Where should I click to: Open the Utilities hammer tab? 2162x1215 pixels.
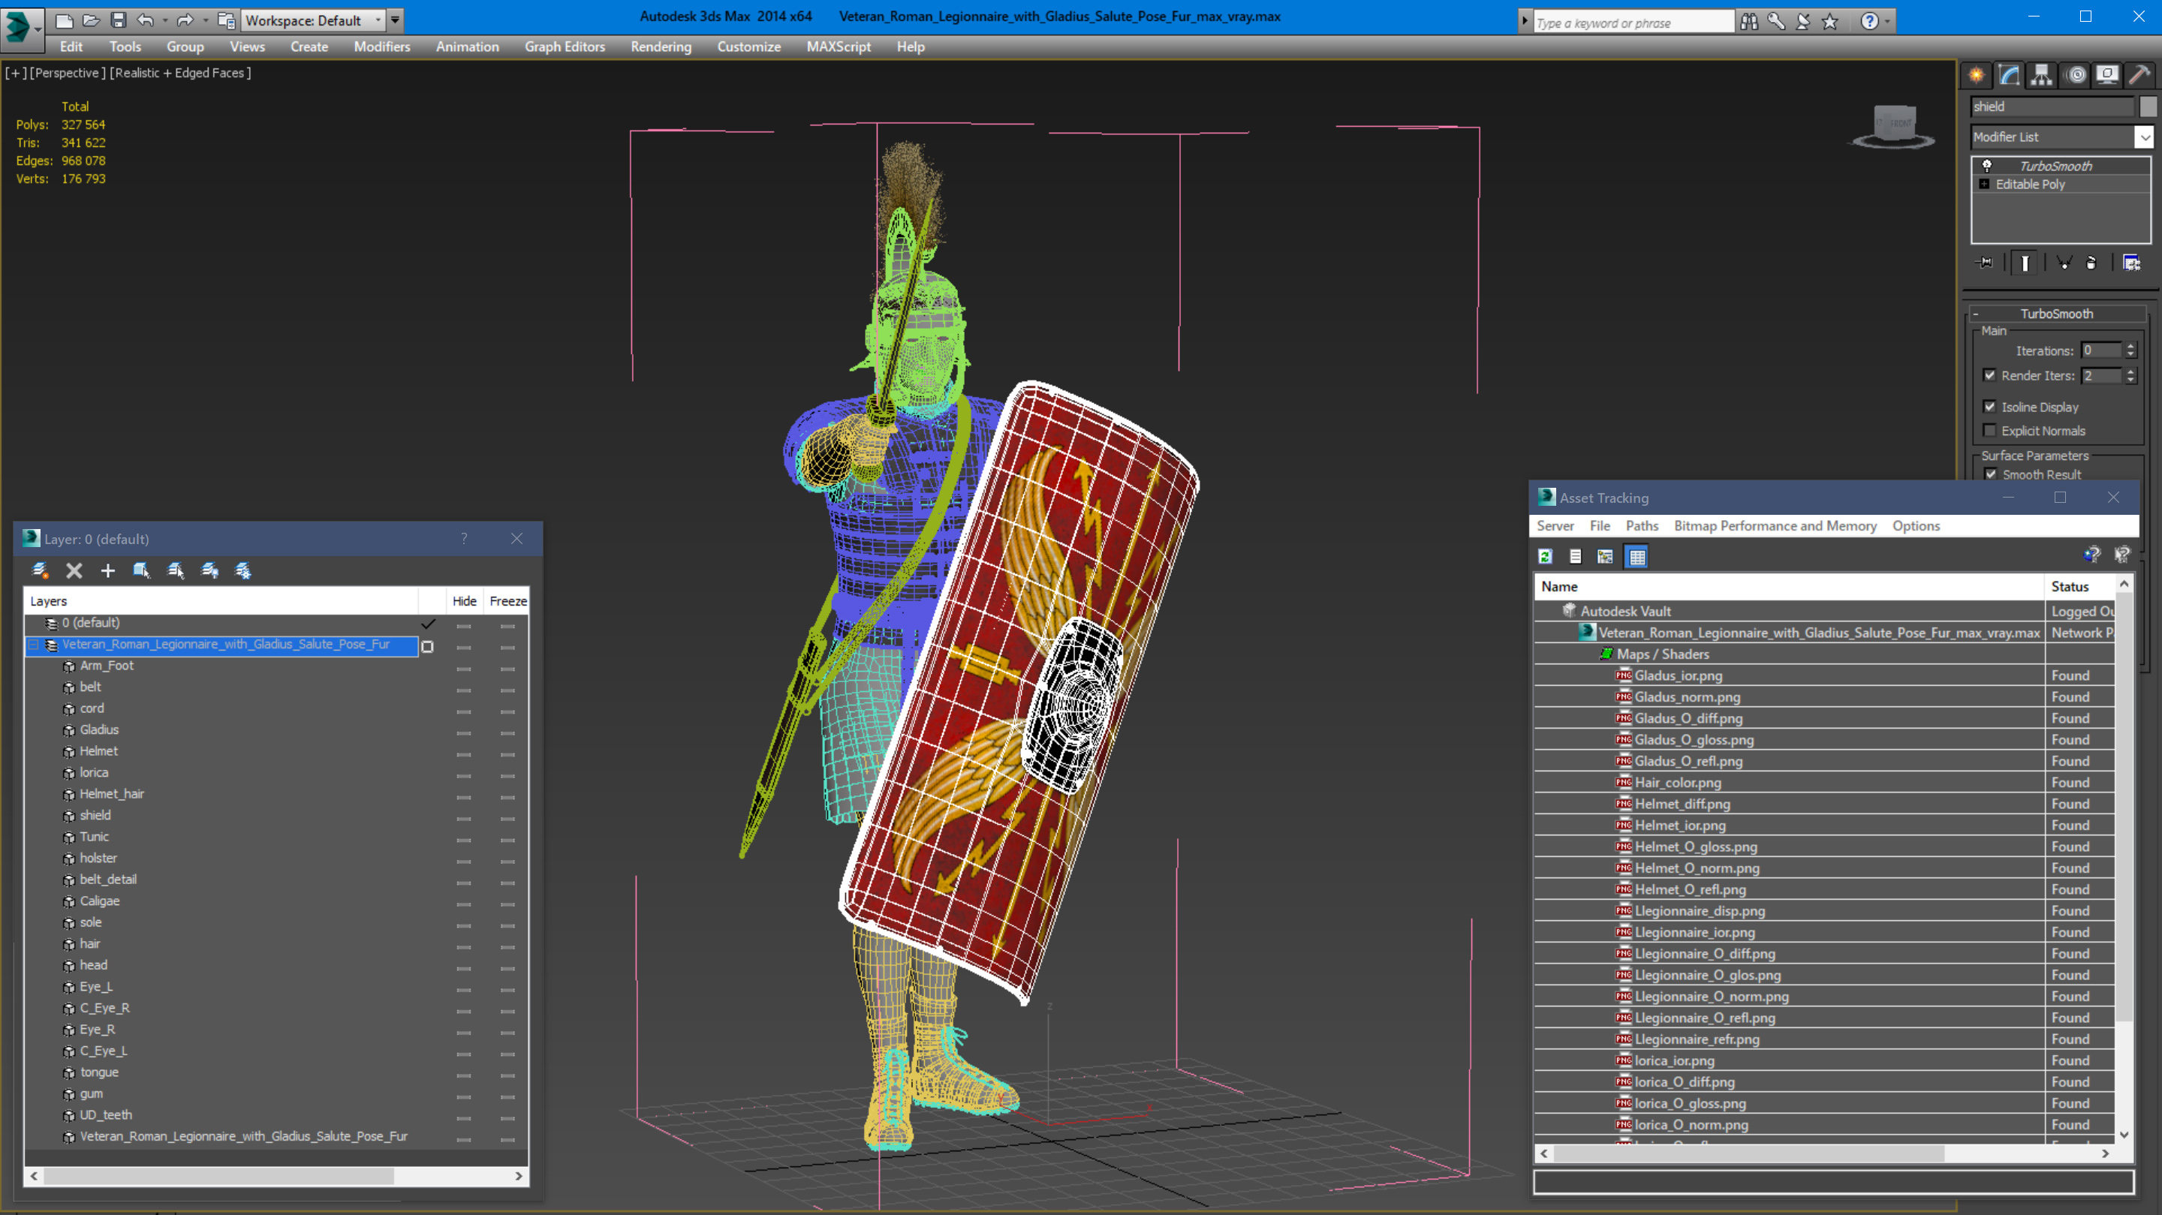tap(2139, 76)
